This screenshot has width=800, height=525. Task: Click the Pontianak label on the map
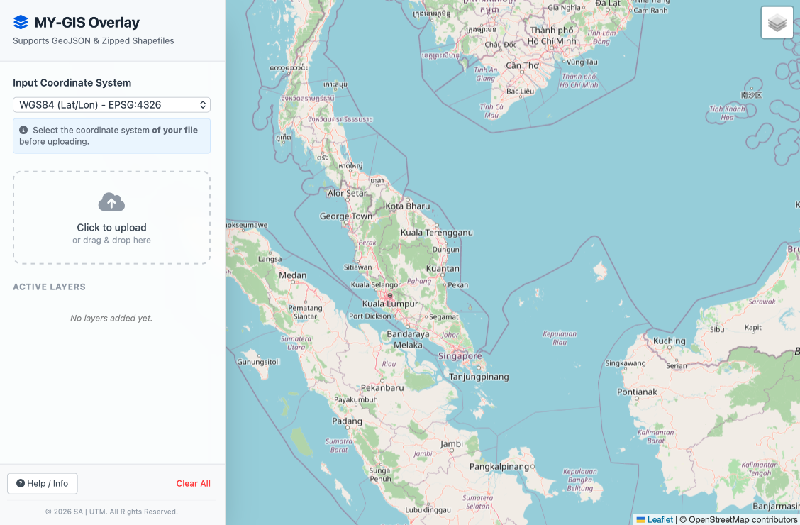tap(637, 392)
